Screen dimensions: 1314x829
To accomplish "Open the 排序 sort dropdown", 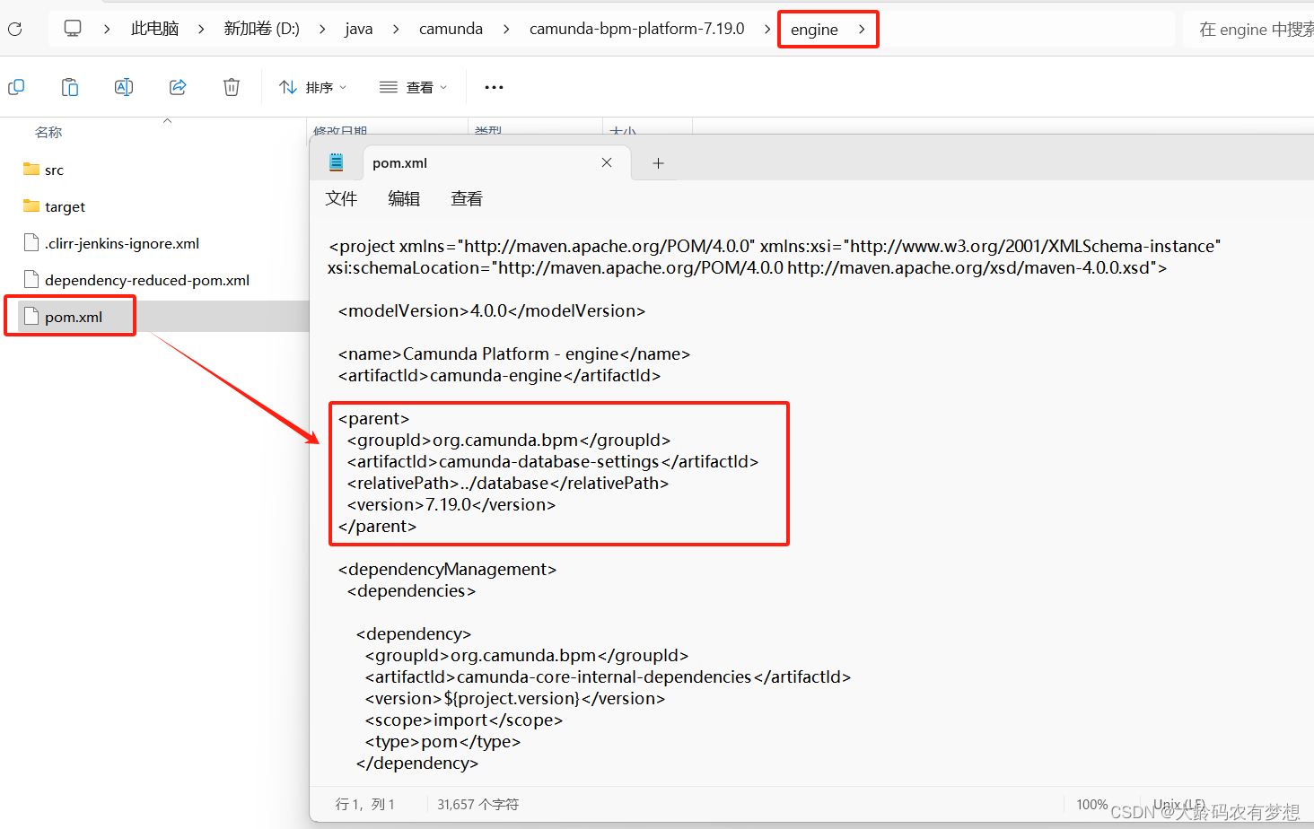I will [x=312, y=87].
